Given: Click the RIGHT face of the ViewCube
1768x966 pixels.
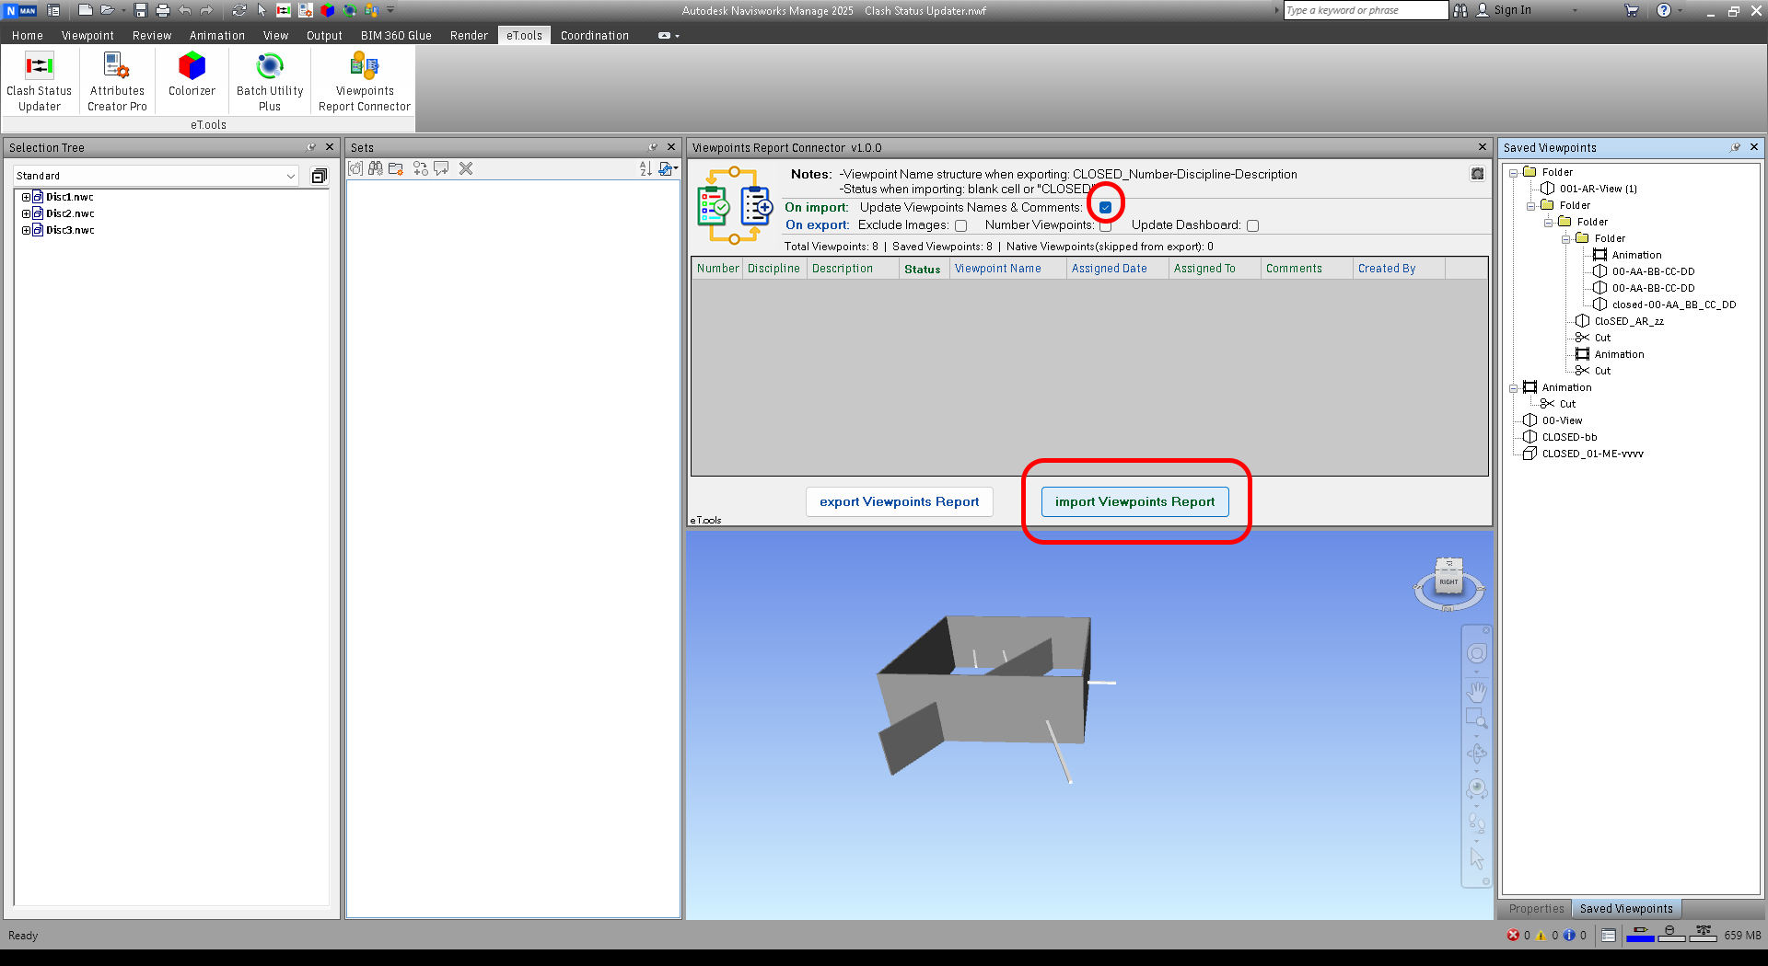Looking at the screenshot, I should pyautogui.click(x=1449, y=582).
